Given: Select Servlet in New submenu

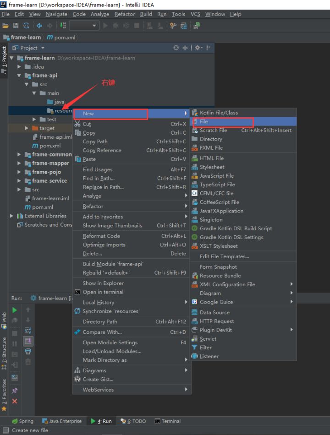Looking at the screenshot, I should [x=243, y=339].
